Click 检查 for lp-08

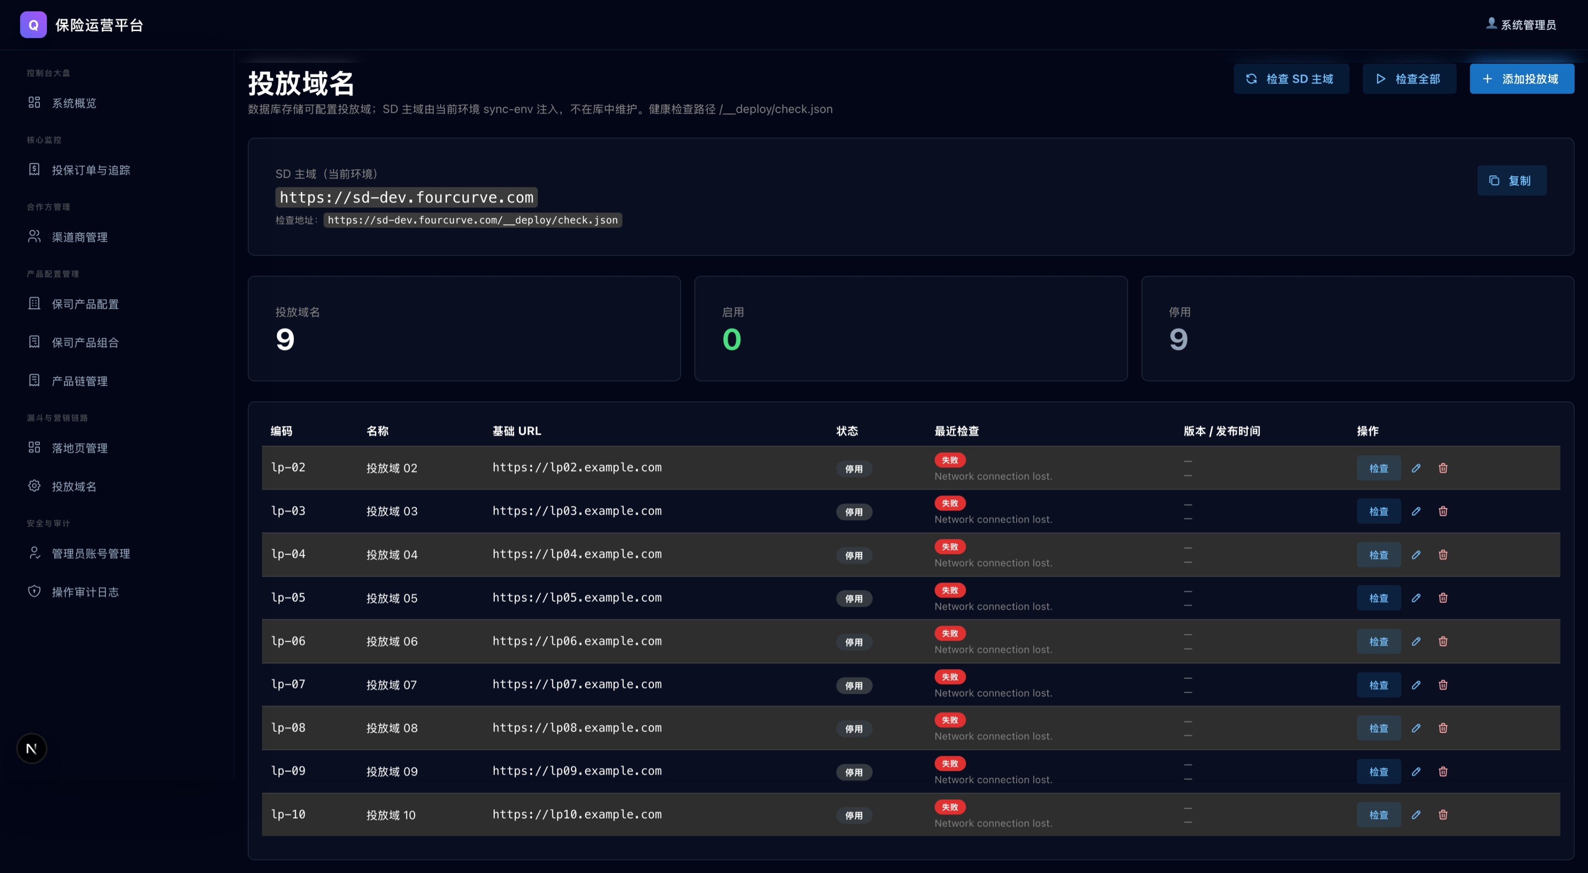pos(1378,728)
